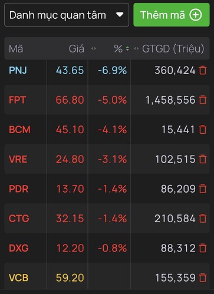
Task: Remove VCB using its trash icon
Action: 203,278
